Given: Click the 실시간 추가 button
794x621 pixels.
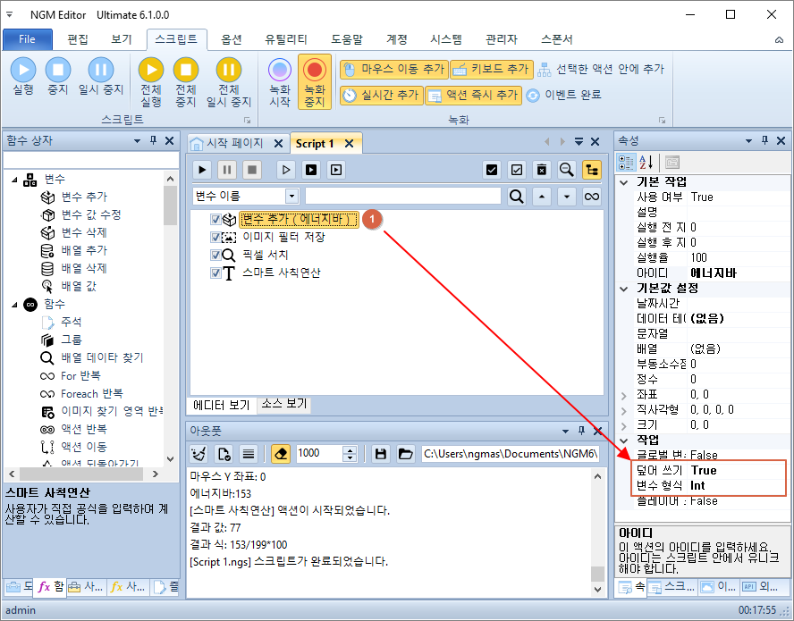Looking at the screenshot, I should pyautogui.click(x=381, y=95).
